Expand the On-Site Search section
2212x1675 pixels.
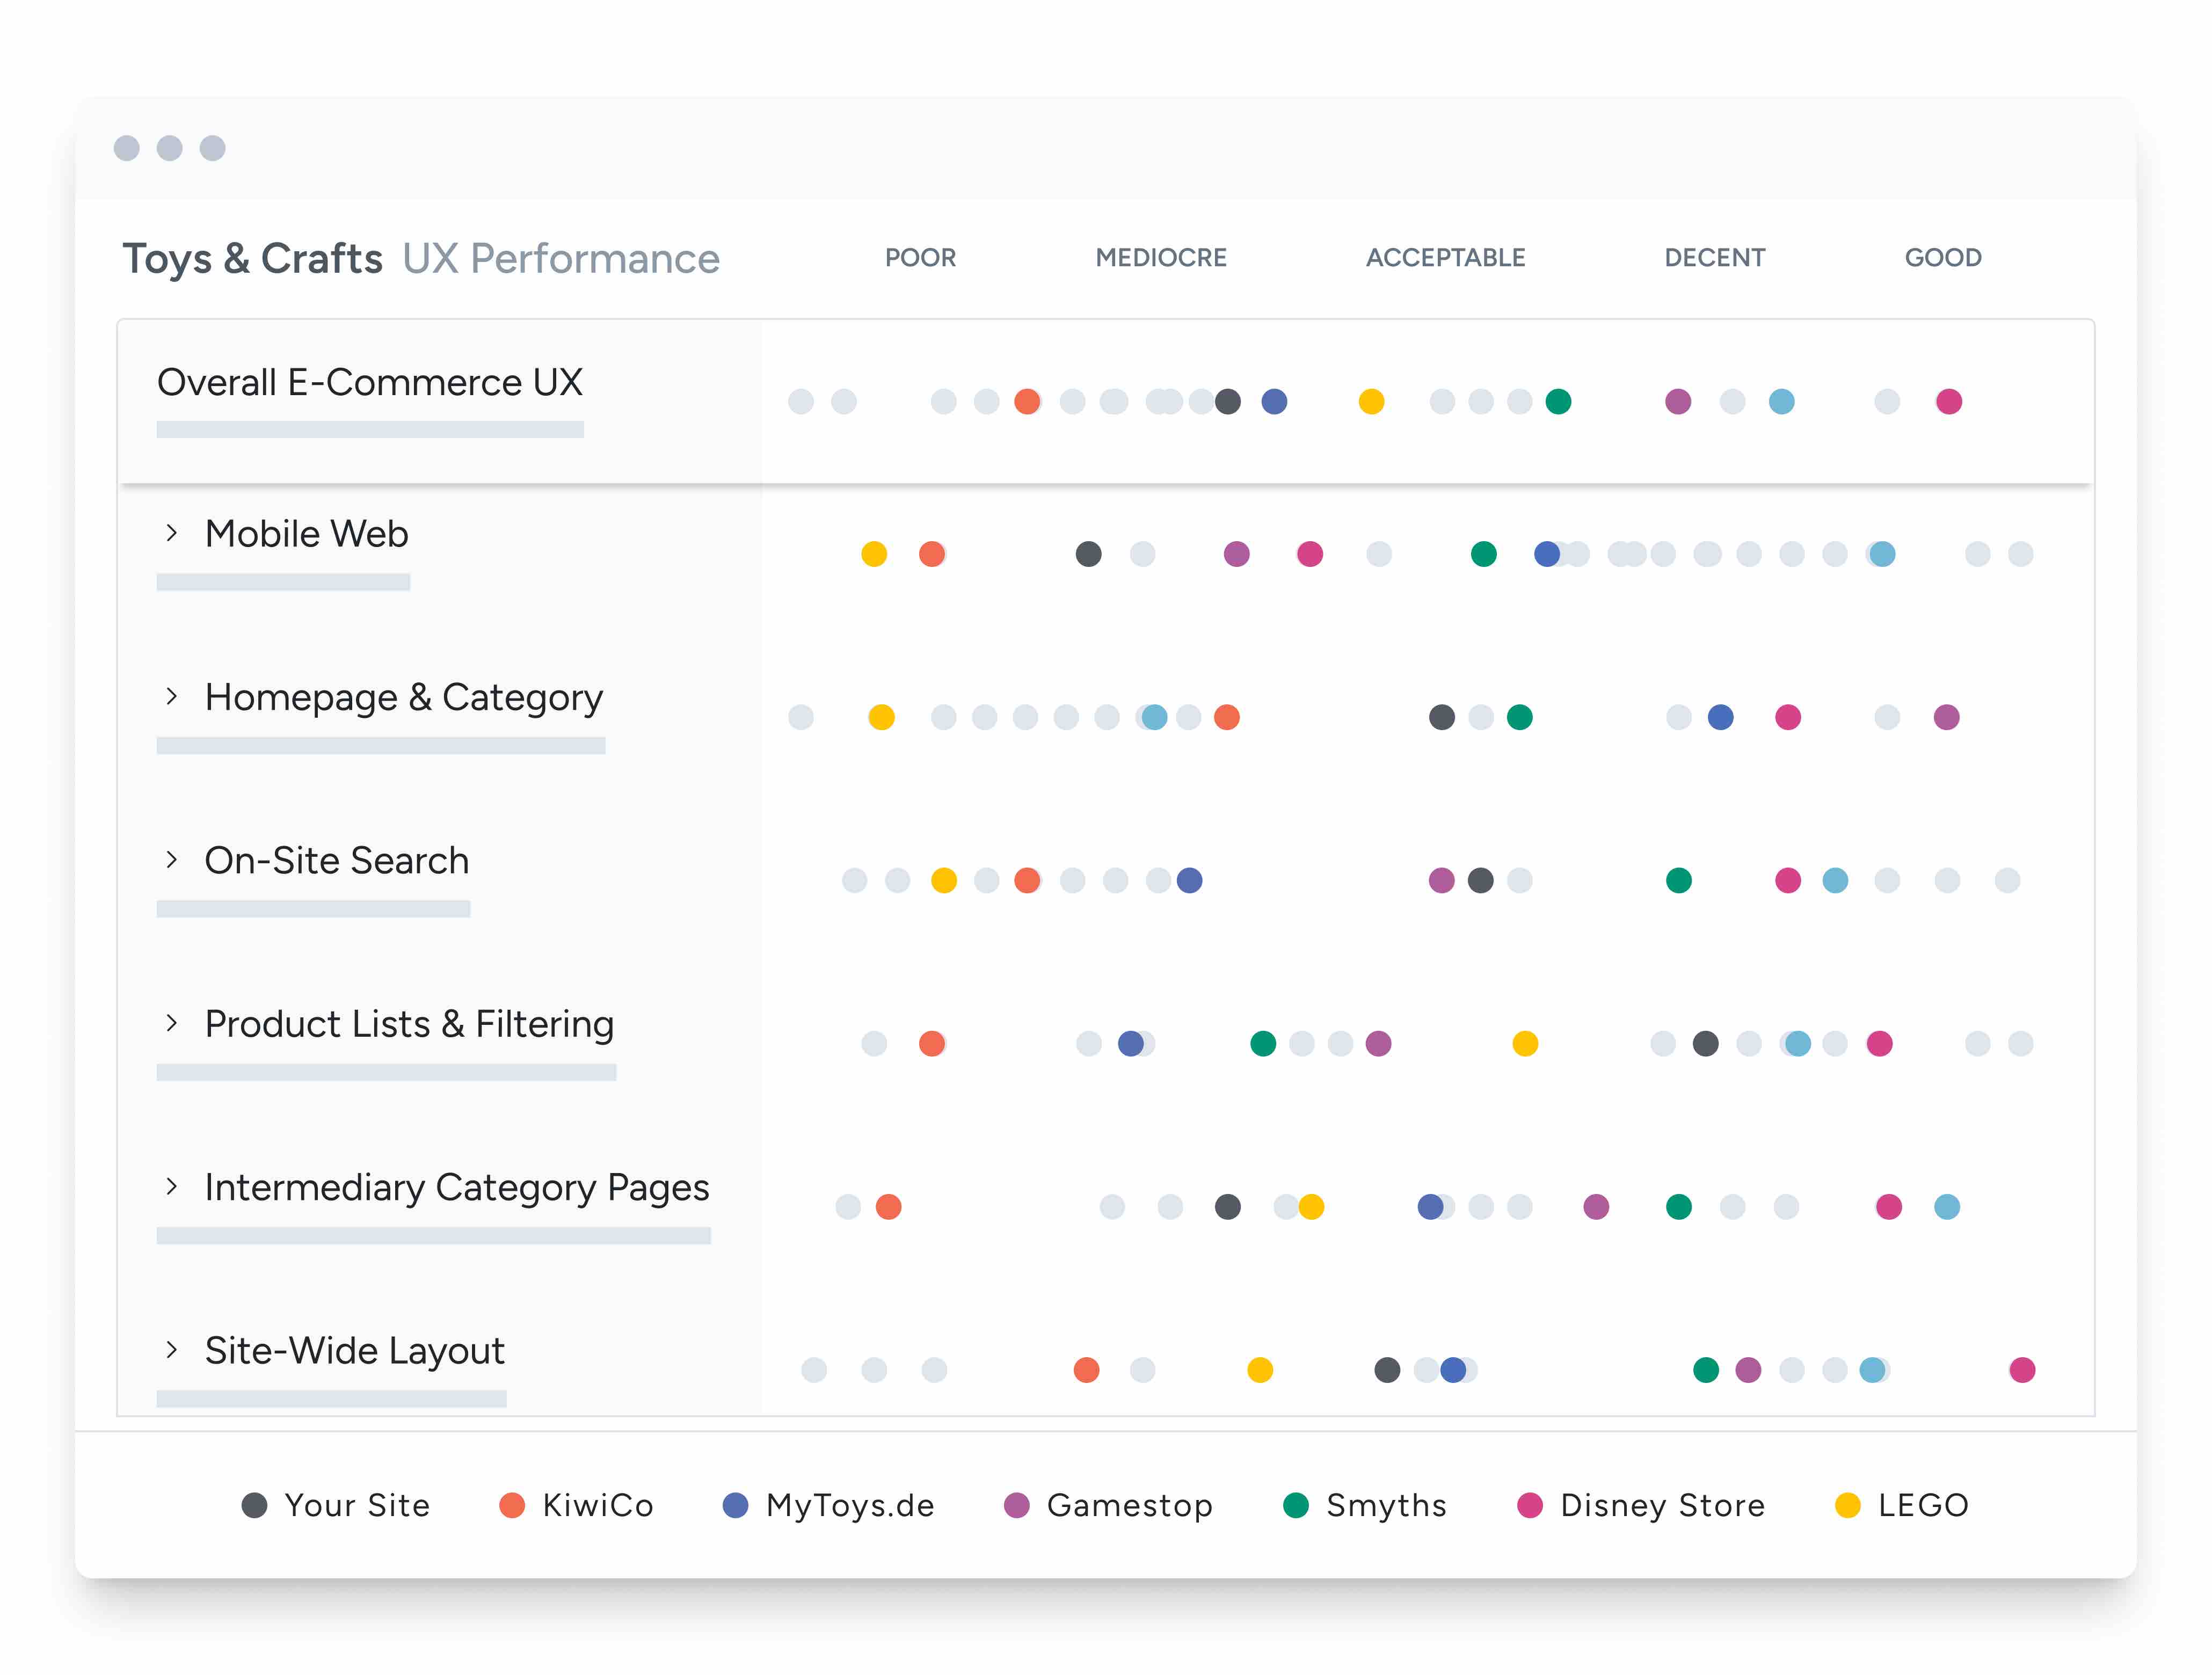pos(172,860)
